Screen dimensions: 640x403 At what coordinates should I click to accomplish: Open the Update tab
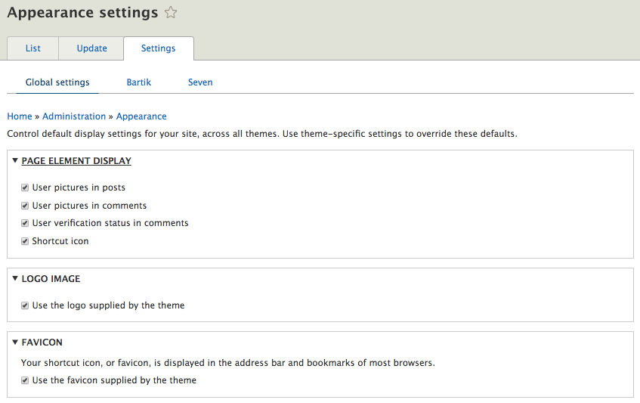click(91, 48)
